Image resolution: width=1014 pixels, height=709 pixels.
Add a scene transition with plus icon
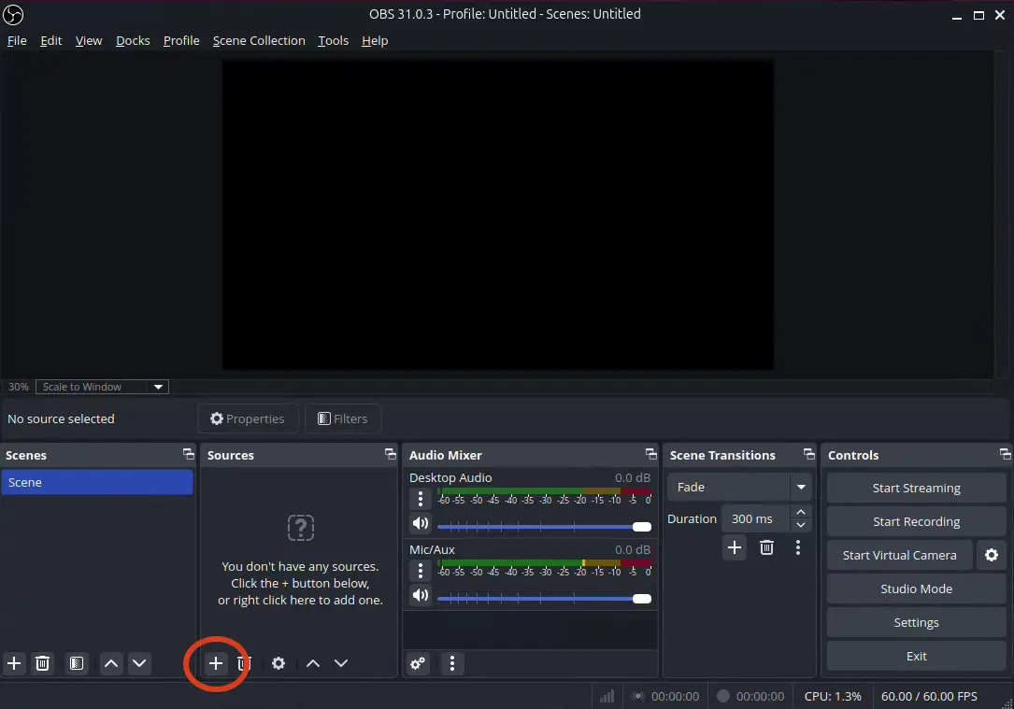point(735,548)
